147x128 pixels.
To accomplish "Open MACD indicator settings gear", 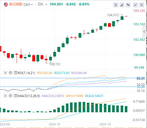I will pos(11,96).
